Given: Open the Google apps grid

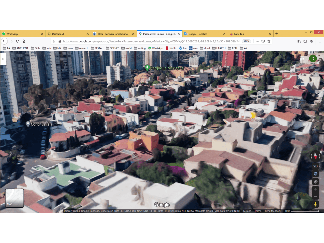Looking at the screenshot, I should (x=302, y=59).
